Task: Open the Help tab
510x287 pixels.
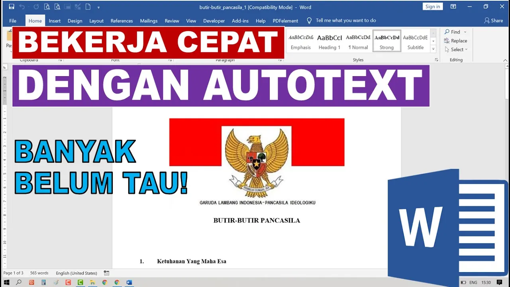Action: click(261, 21)
